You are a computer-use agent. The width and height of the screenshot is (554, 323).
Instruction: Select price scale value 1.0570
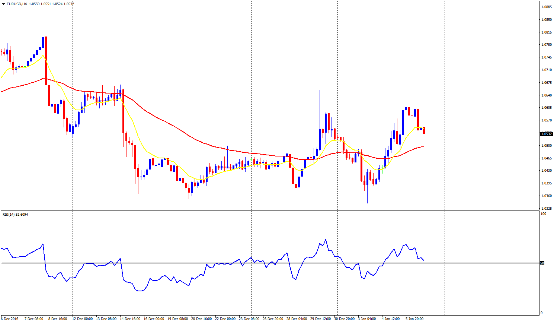point(547,120)
